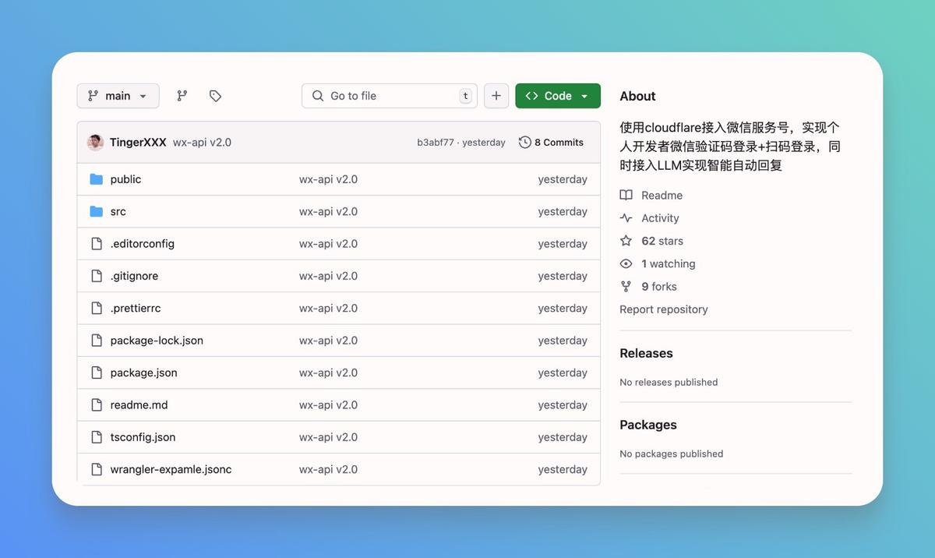Open the main branch dropdown
This screenshot has width=935, height=558.
pos(118,96)
